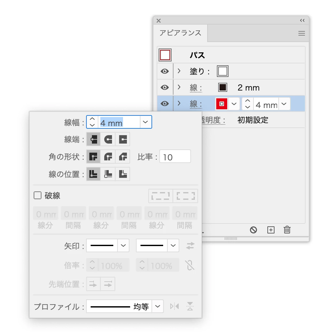
Task: Open first 矢印 start arrowhead dropdown
Action: [x=123, y=245]
